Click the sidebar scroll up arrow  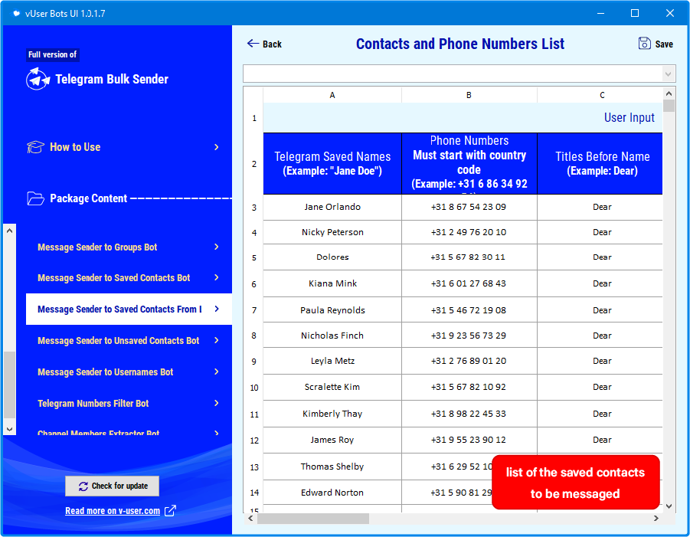10,231
